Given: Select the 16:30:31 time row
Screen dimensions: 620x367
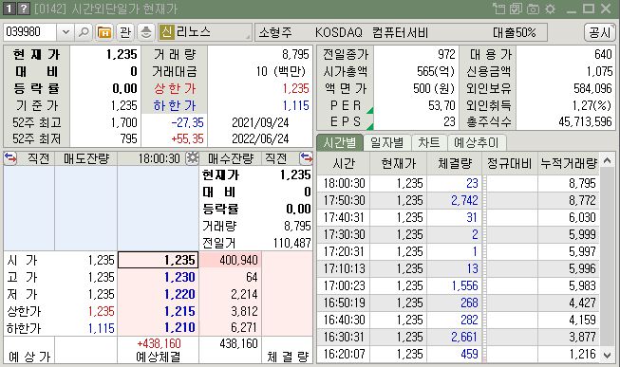Looking at the screenshot, I should tap(459, 337).
